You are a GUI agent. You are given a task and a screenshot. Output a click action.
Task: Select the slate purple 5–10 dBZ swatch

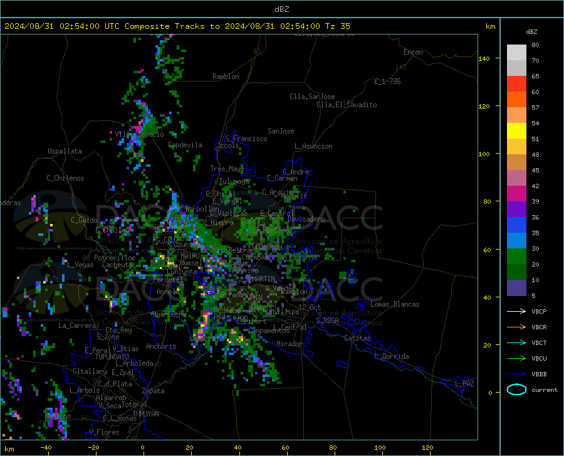pyautogui.click(x=516, y=288)
